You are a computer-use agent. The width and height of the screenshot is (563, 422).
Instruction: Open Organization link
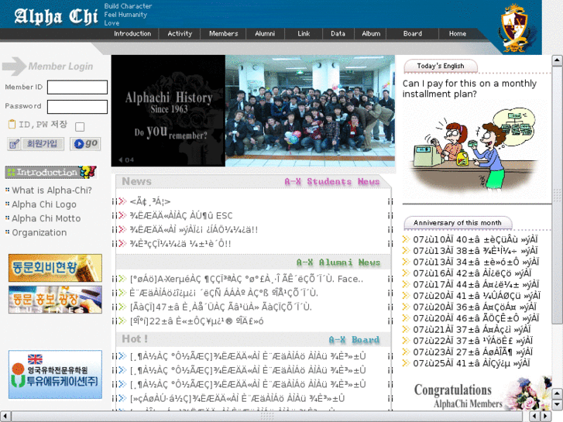point(39,232)
